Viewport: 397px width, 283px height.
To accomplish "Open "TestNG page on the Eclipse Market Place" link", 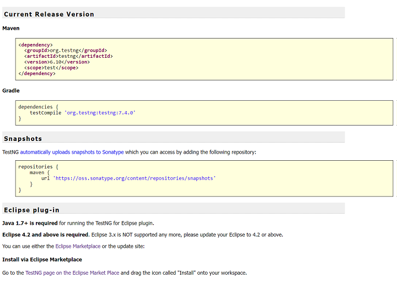I will tap(72, 273).
